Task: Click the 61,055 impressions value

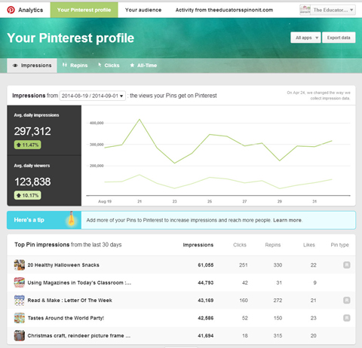Action: tap(206, 265)
